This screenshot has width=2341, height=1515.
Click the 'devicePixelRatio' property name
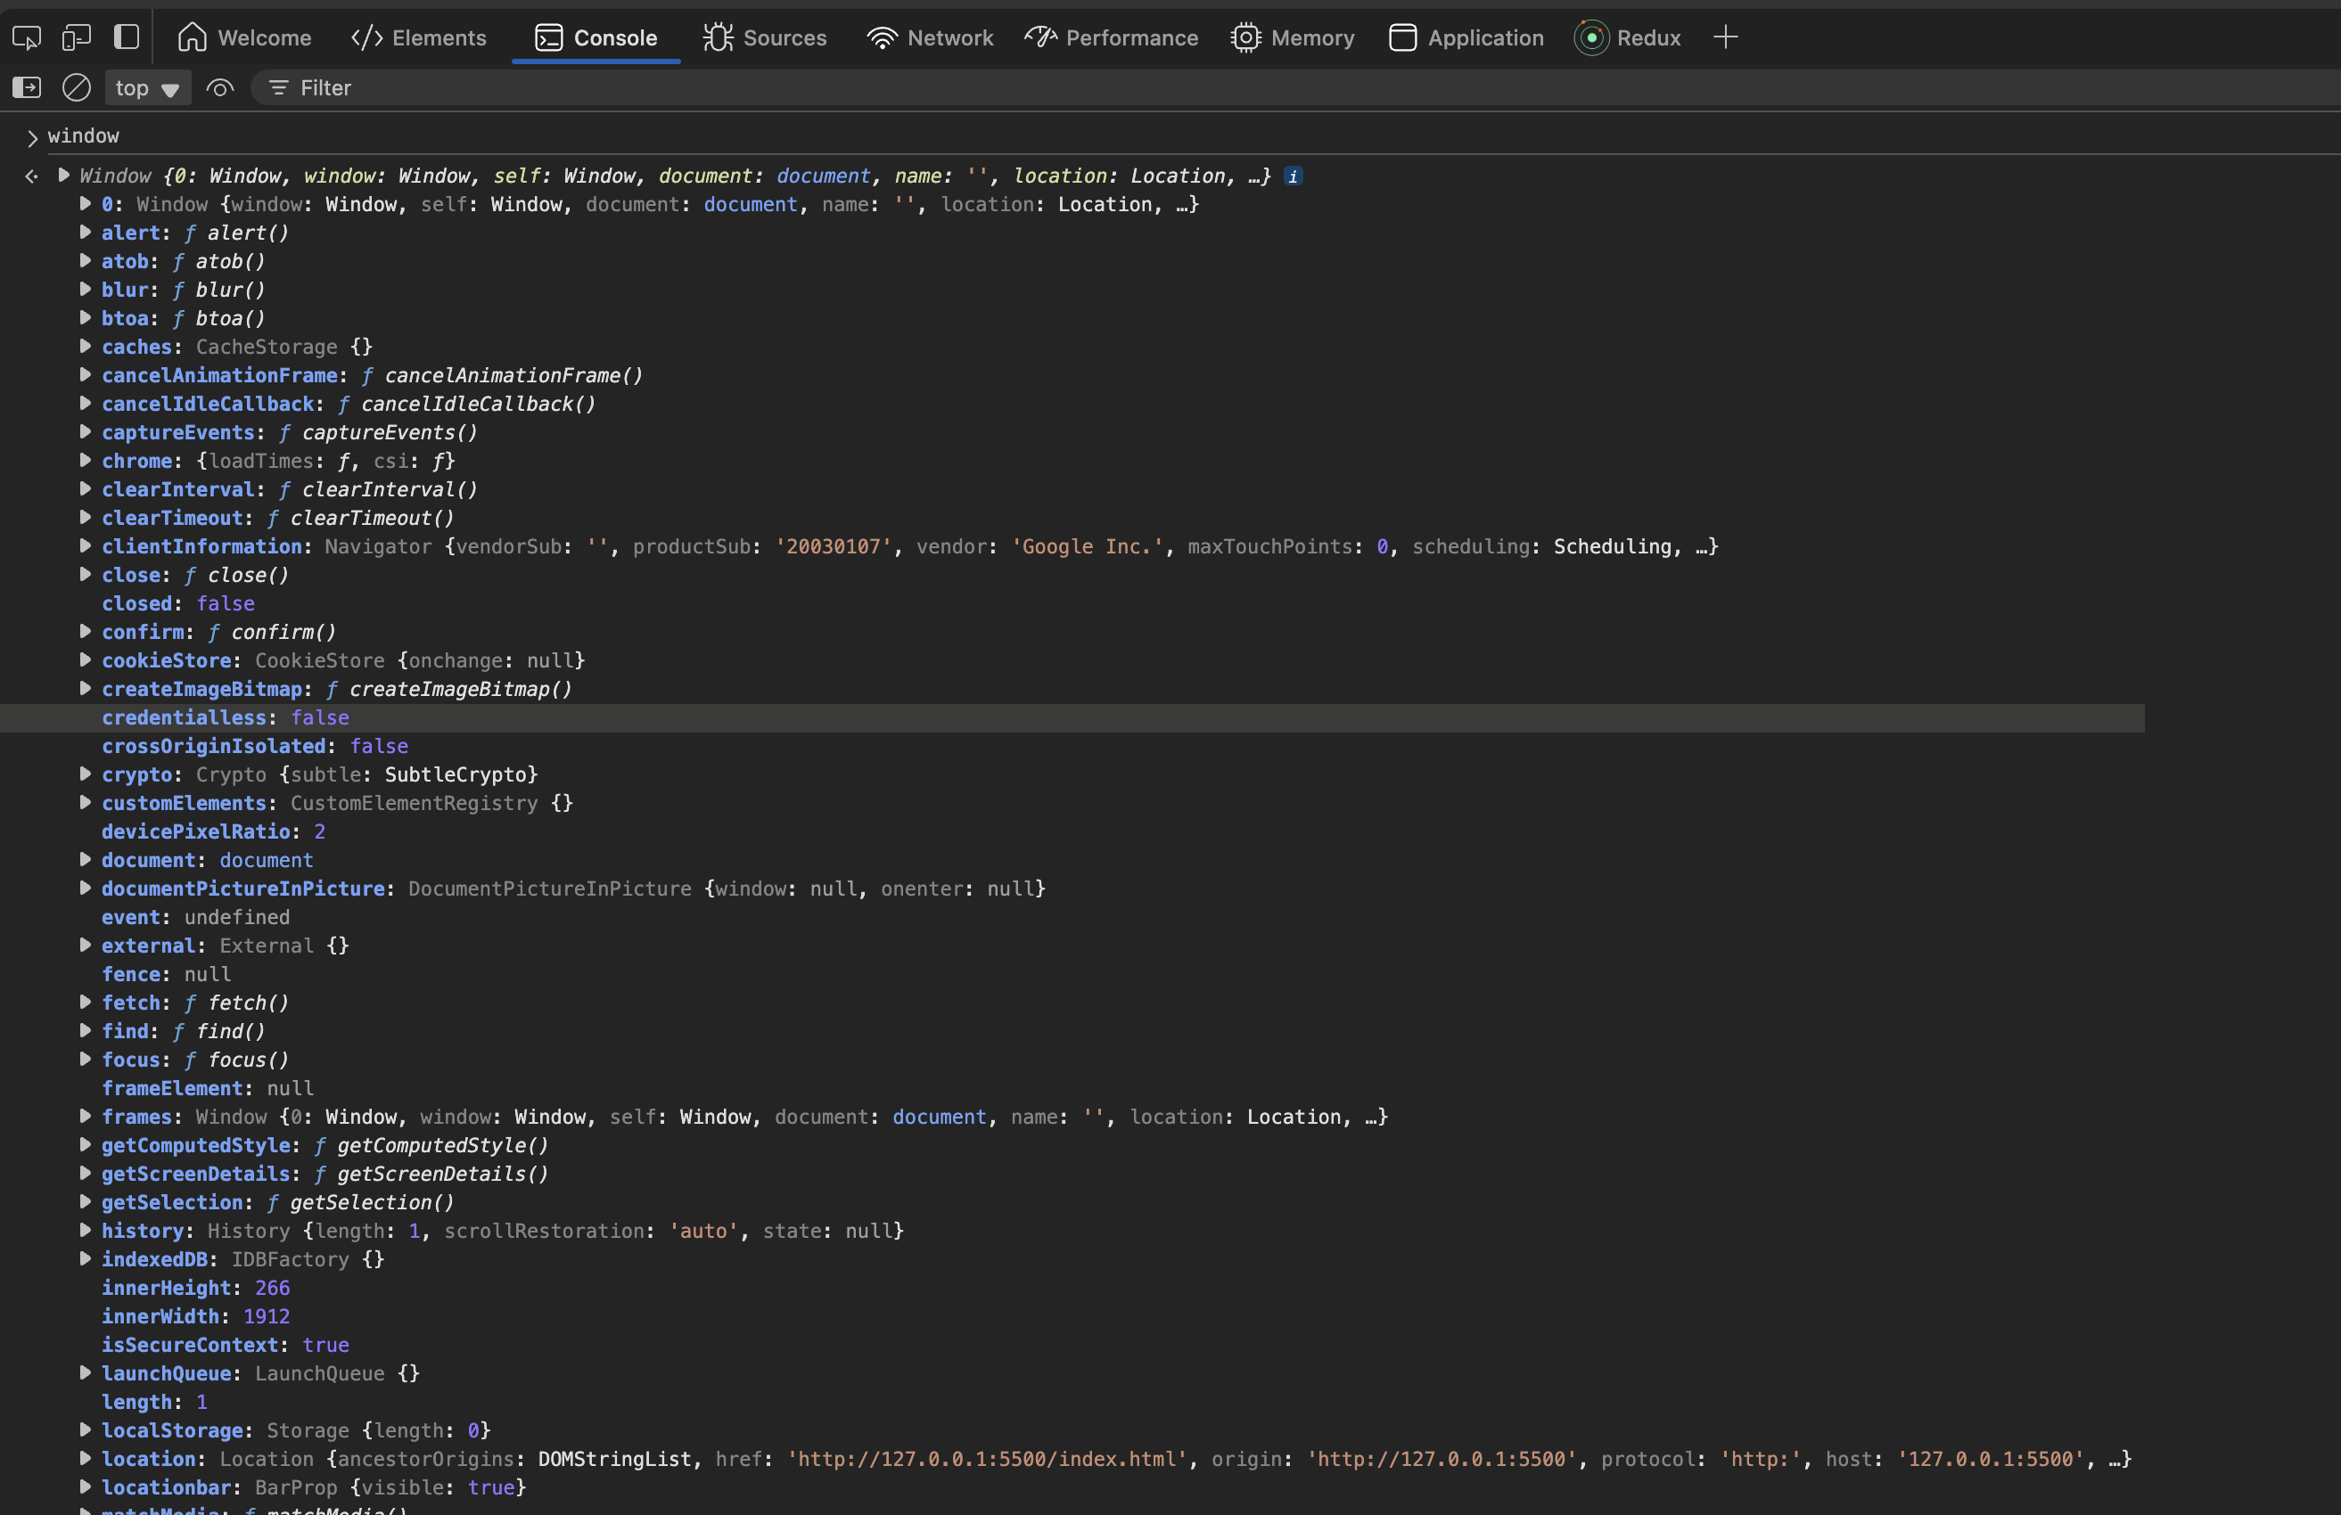pos(196,831)
